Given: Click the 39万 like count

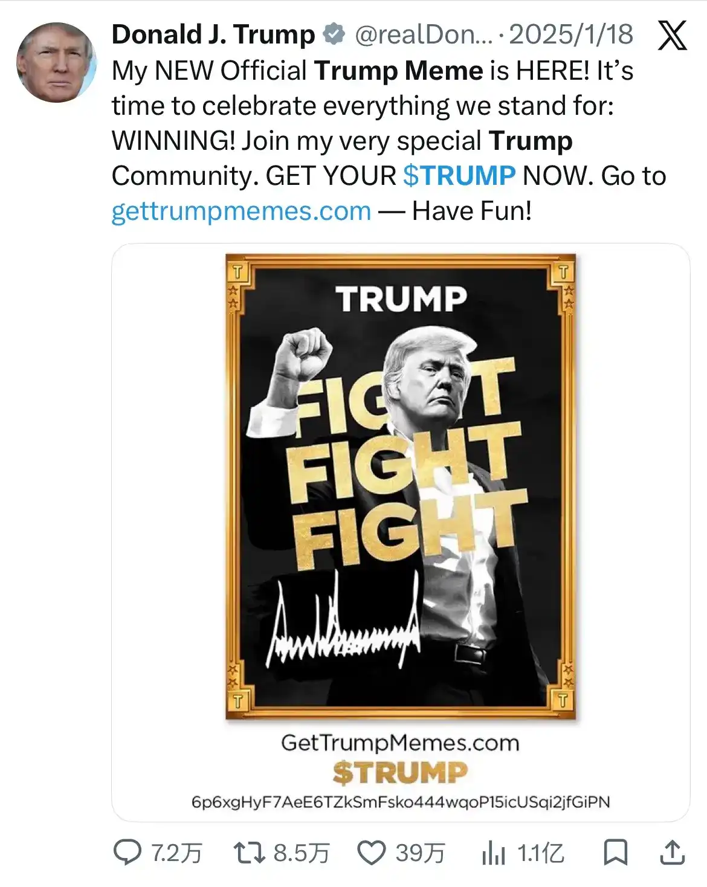Looking at the screenshot, I should point(420,853).
